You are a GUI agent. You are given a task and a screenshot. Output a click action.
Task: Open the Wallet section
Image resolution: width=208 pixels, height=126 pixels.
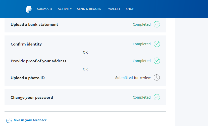coord(114,9)
